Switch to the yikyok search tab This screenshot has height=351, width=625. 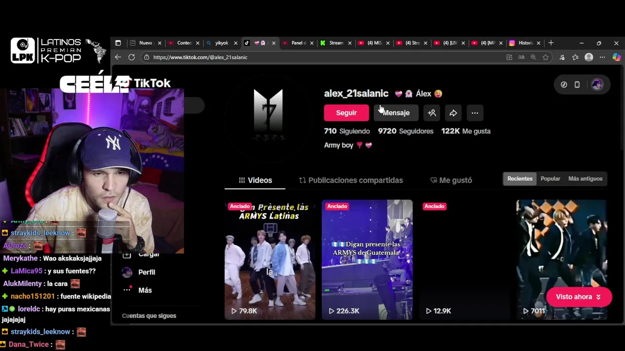click(222, 43)
